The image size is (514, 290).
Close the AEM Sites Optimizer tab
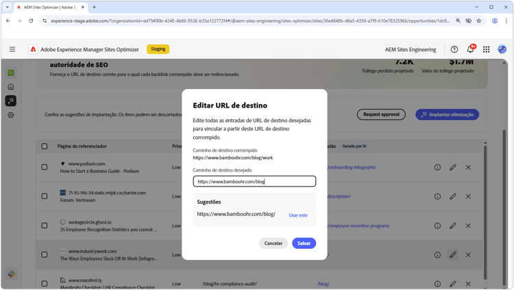click(83, 7)
